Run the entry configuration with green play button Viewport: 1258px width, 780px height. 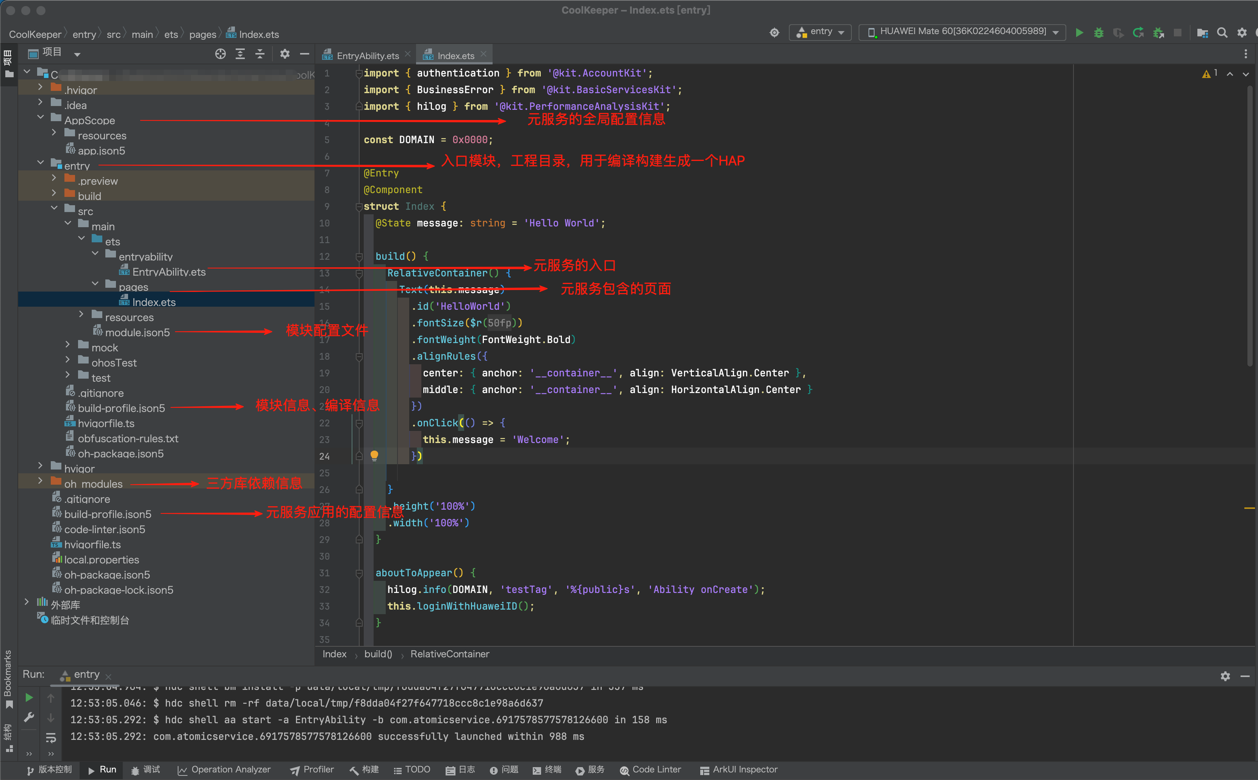click(x=1079, y=33)
